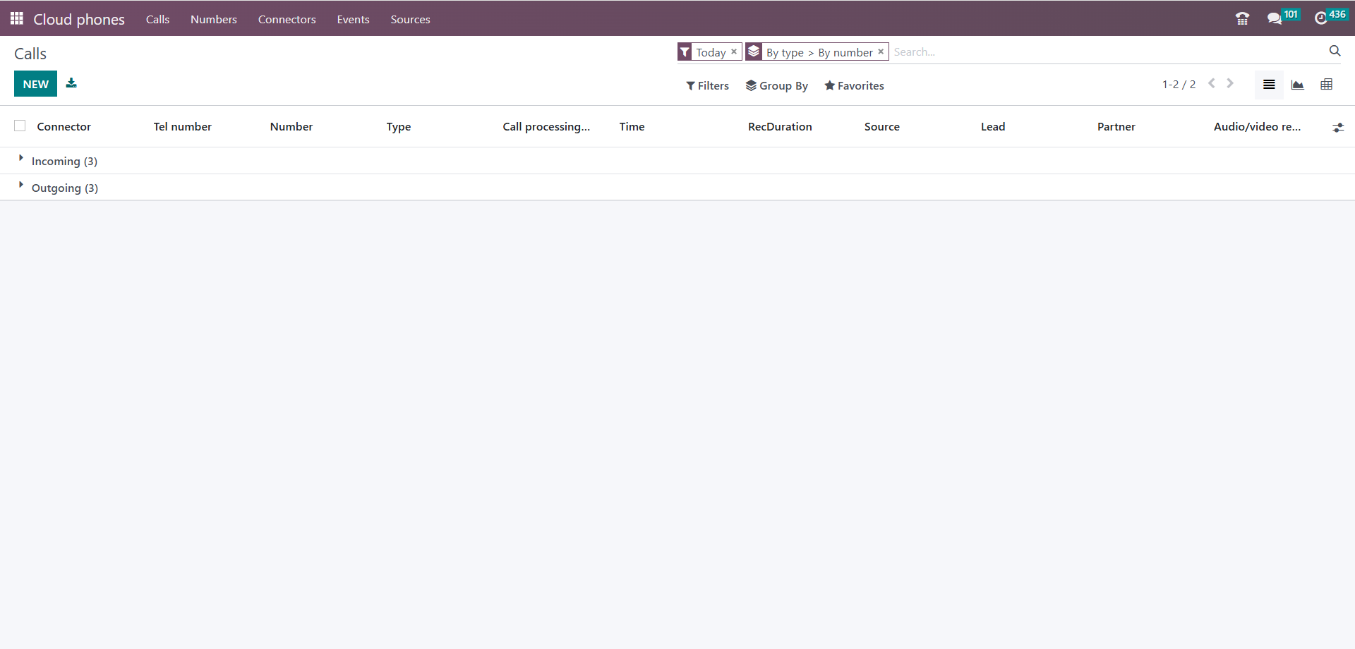This screenshot has width=1355, height=649.
Task: Open the Connectors menu
Action: click(287, 19)
